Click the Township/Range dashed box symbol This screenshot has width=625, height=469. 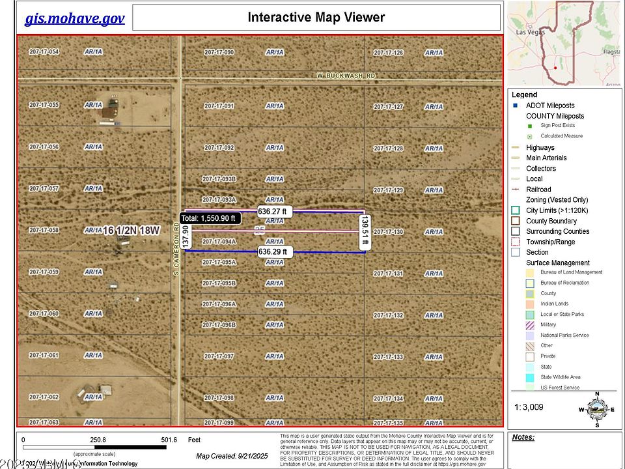pyautogui.click(x=515, y=242)
